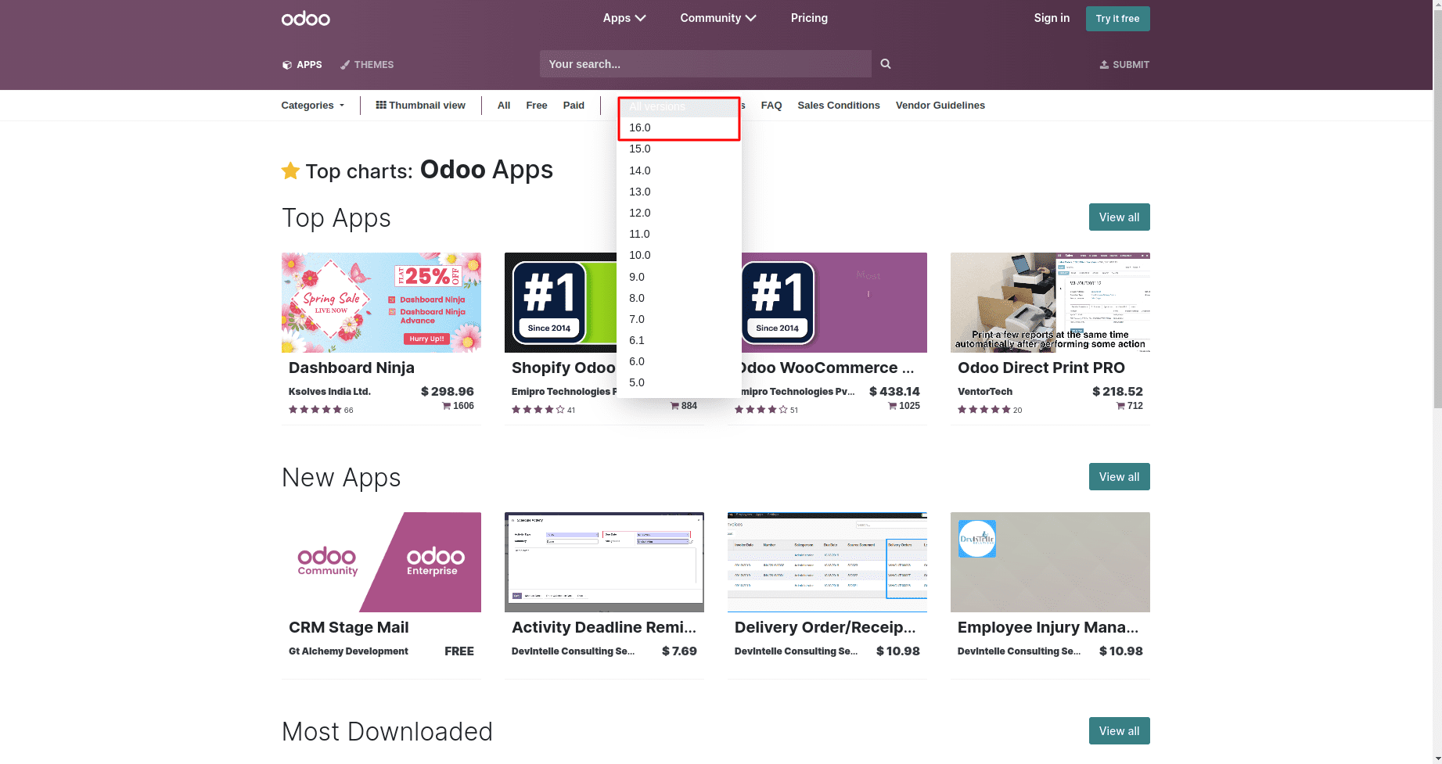This screenshot has height=764, width=1442.
Task: Switch to the THEMES section
Action: click(x=367, y=65)
